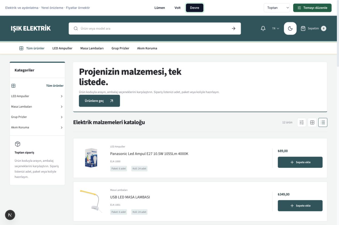Click the grid icon beside Tüm ürünler in the nav bar
This screenshot has height=225, width=339.
click(21, 48)
